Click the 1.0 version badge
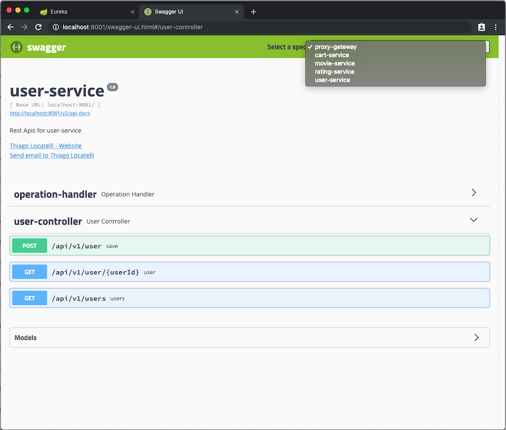Image resolution: width=506 pixels, height=430 pixels. click(x=112, y=87)
